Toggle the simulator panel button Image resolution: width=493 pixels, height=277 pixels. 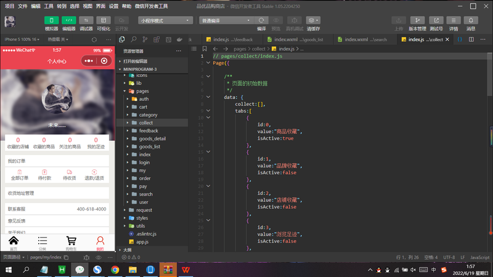[x=51, y=20]
